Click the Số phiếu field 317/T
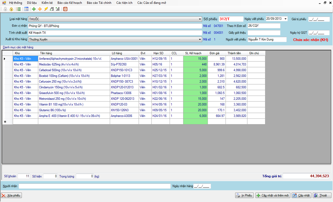The image size is (333, 202). coord(231,19)
